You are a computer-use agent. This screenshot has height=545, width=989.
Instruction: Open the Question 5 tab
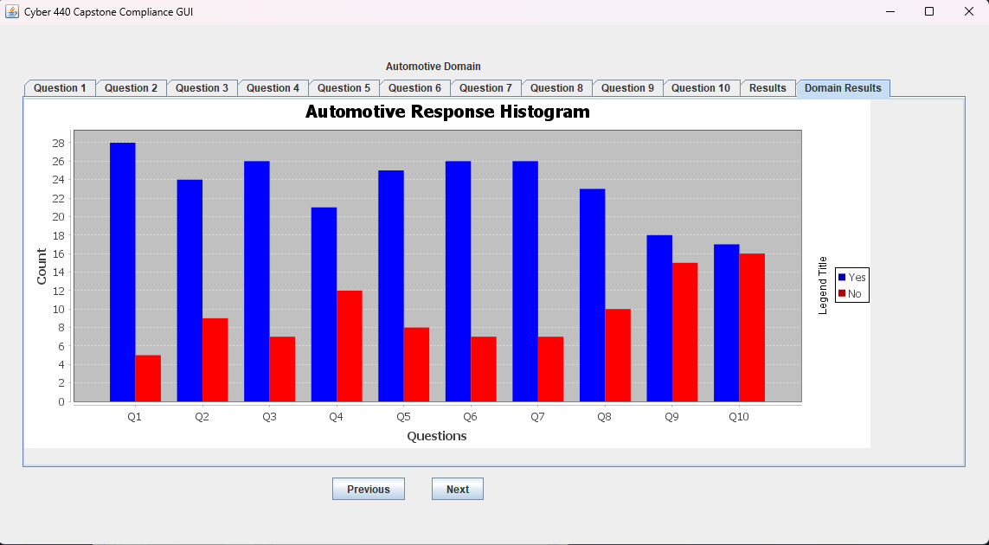[344, 88]
